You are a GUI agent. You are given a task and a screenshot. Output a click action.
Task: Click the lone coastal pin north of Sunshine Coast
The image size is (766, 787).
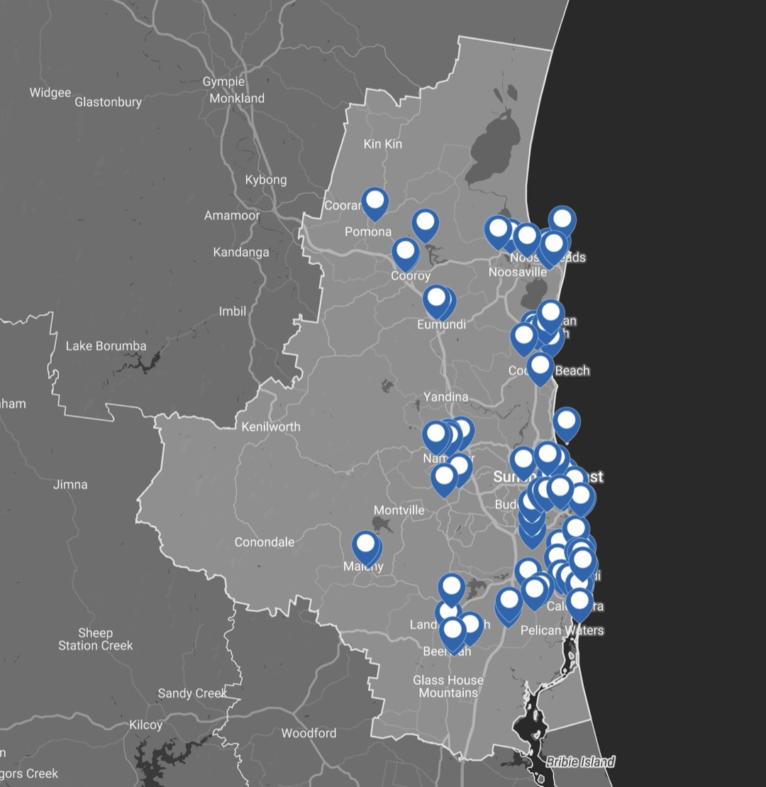[566, 422]
